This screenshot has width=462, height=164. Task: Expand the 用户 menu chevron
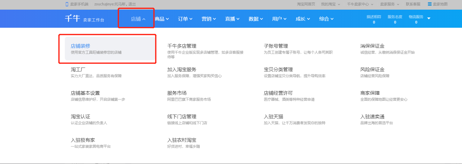tap(285, 19)
